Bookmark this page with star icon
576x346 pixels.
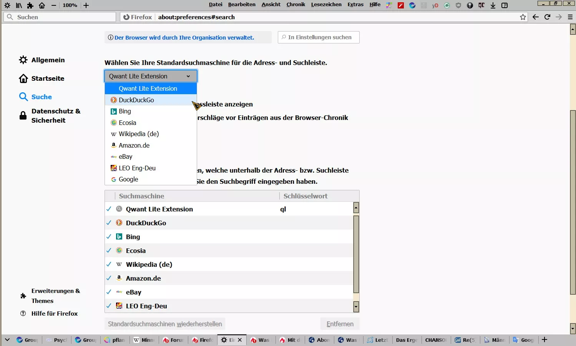[523, 17]
